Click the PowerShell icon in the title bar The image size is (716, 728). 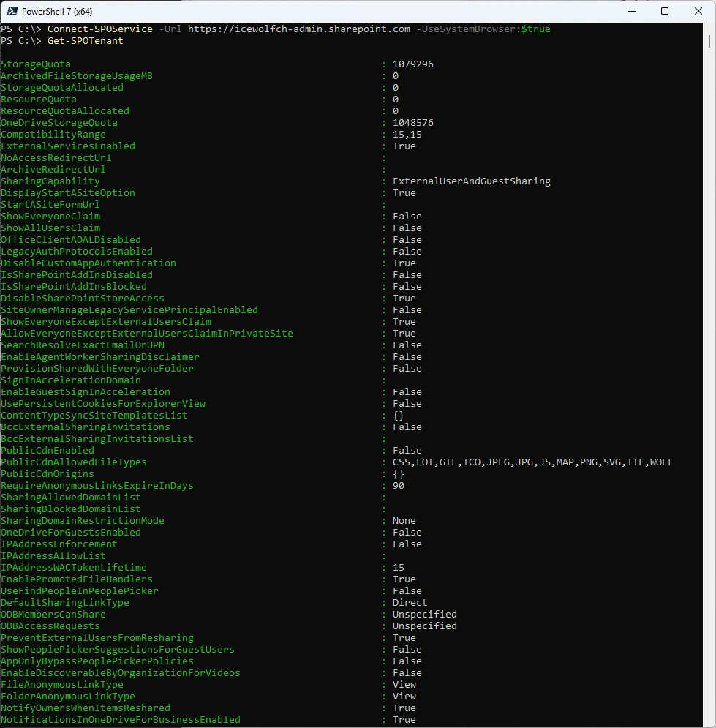12,11
